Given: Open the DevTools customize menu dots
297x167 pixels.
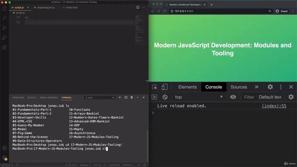Looking at the screenshot, I should click(x=281, y=87).
